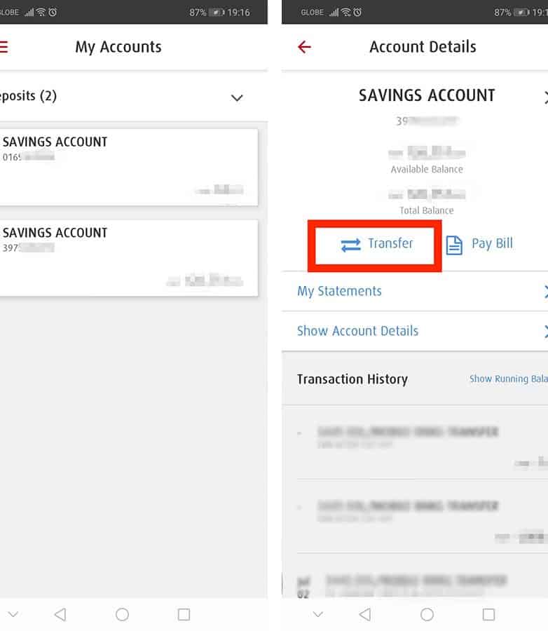Expand My Statements row chevron

click(545, 292)
